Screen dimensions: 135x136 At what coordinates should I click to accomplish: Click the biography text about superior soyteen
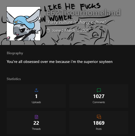[60, 62]
